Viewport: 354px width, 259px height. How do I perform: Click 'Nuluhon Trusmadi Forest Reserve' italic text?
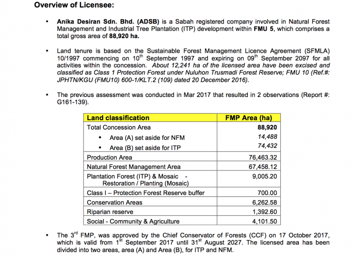click(234, 73)
